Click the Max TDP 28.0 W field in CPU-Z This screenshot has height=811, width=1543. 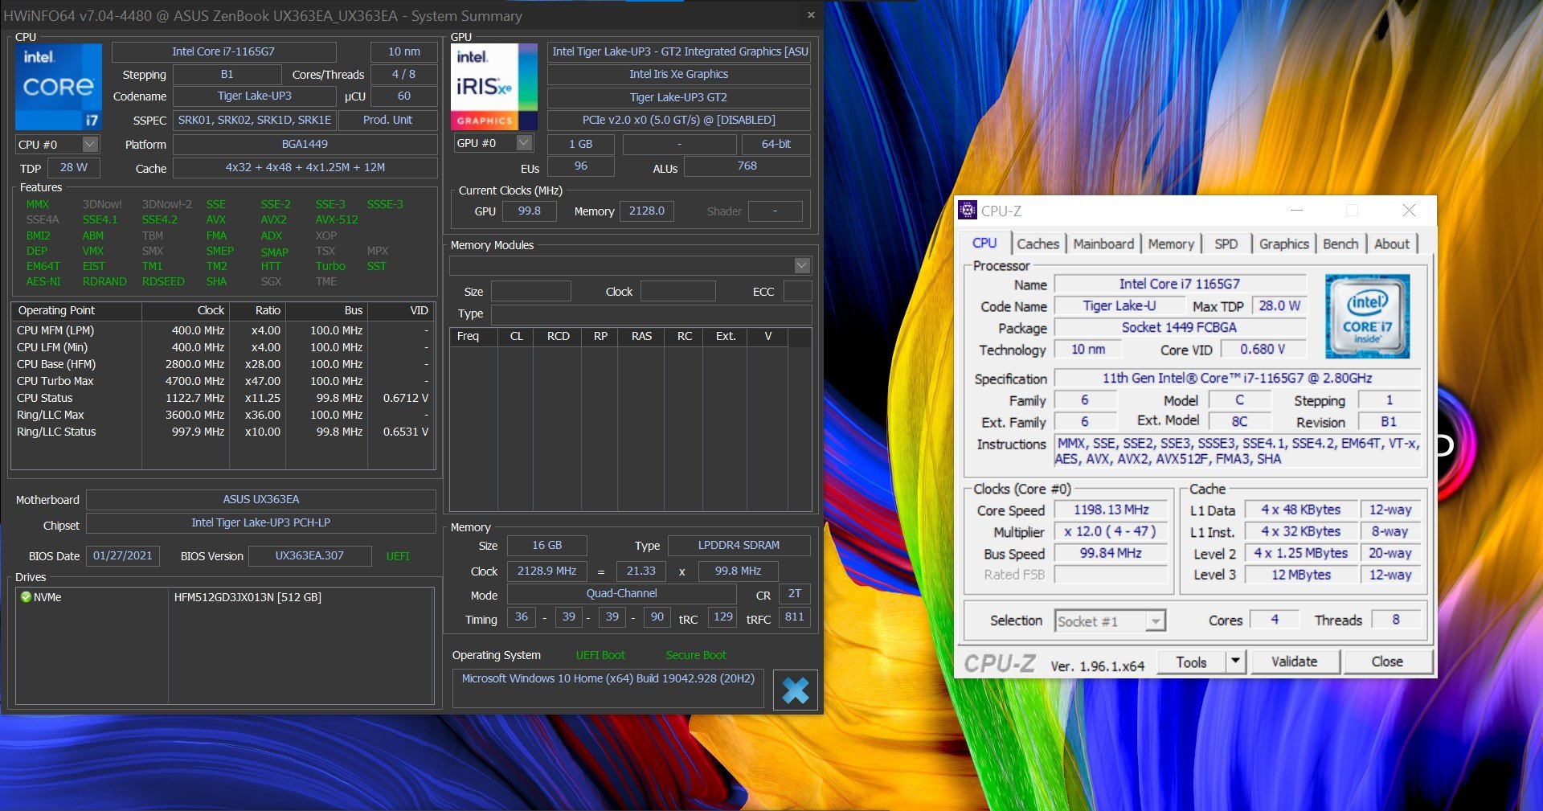pyautogui.click(x=1279, y=305)
